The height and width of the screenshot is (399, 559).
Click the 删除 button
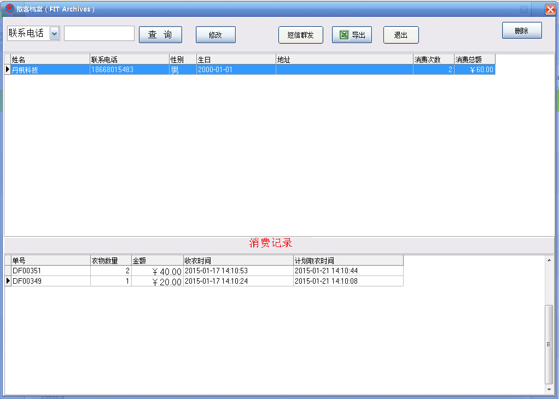click(x=522, y=31)
